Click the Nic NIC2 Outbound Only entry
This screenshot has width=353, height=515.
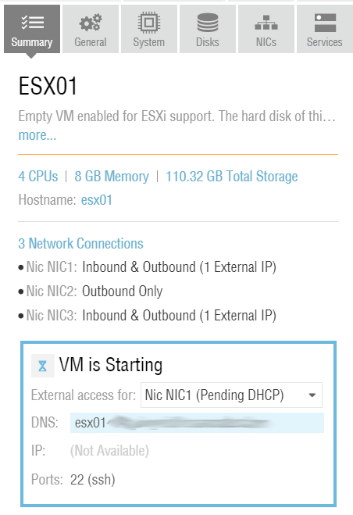pyautogui.click(x=91, y=291)
